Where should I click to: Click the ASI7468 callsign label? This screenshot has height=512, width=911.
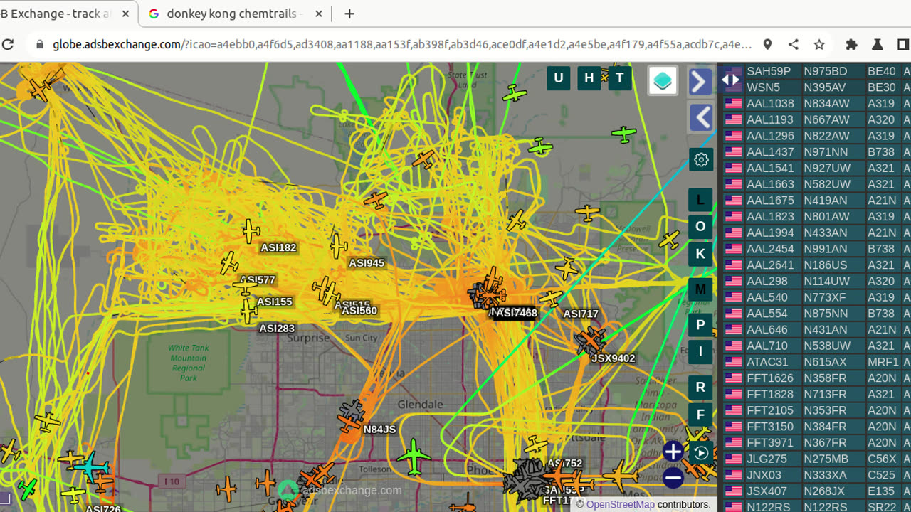click(x=517, y=313)
